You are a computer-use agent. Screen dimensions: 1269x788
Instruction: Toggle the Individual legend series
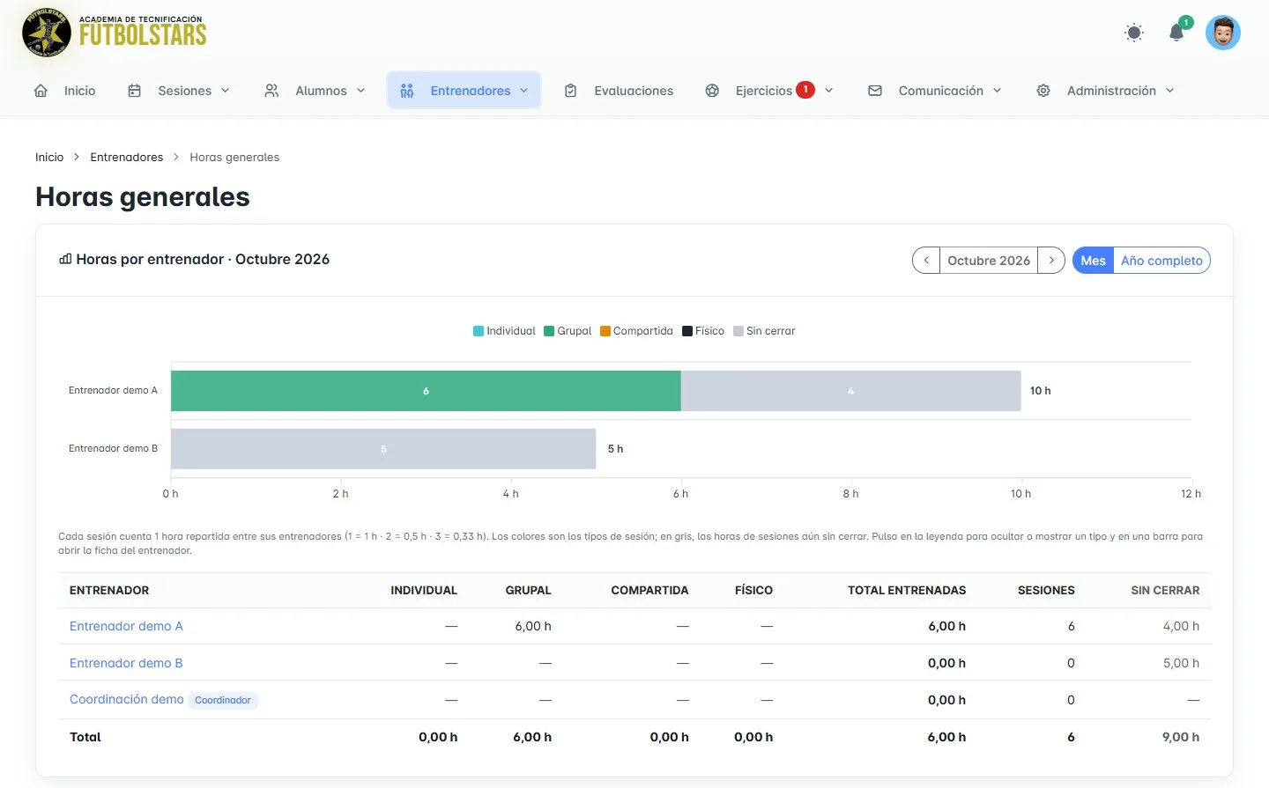click(504, 331)
